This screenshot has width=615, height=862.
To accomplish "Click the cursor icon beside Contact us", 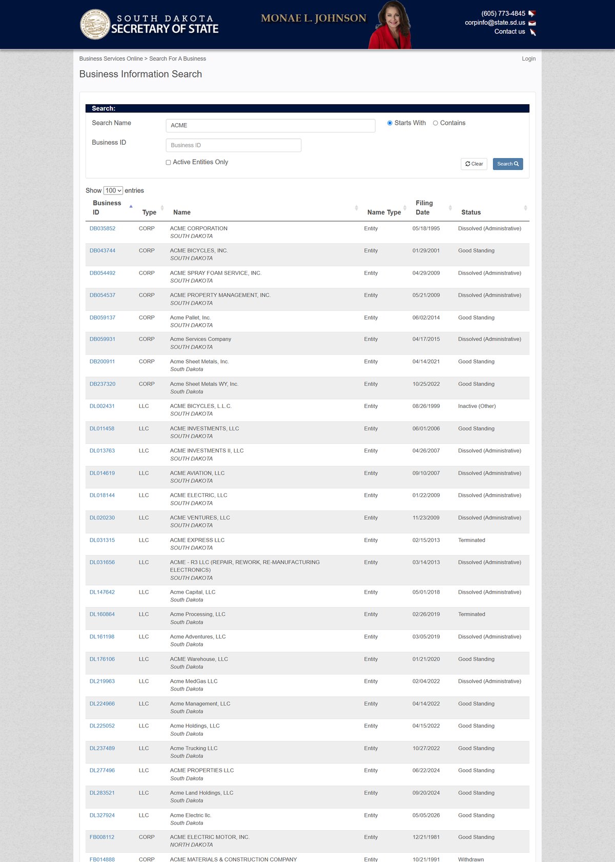I will pos(532,32).
